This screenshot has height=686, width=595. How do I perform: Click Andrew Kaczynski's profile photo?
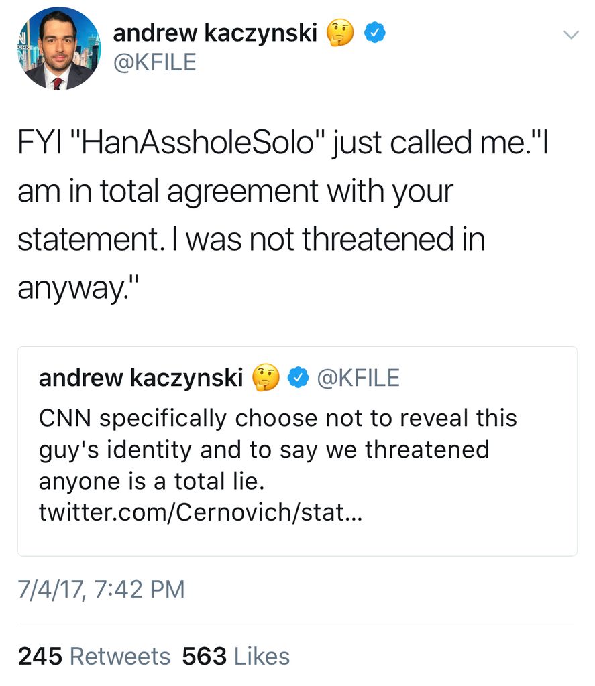[60, 48]
